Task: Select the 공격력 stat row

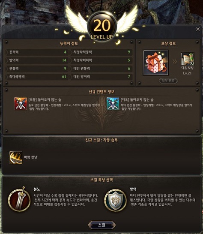Action: coord(37,52)
